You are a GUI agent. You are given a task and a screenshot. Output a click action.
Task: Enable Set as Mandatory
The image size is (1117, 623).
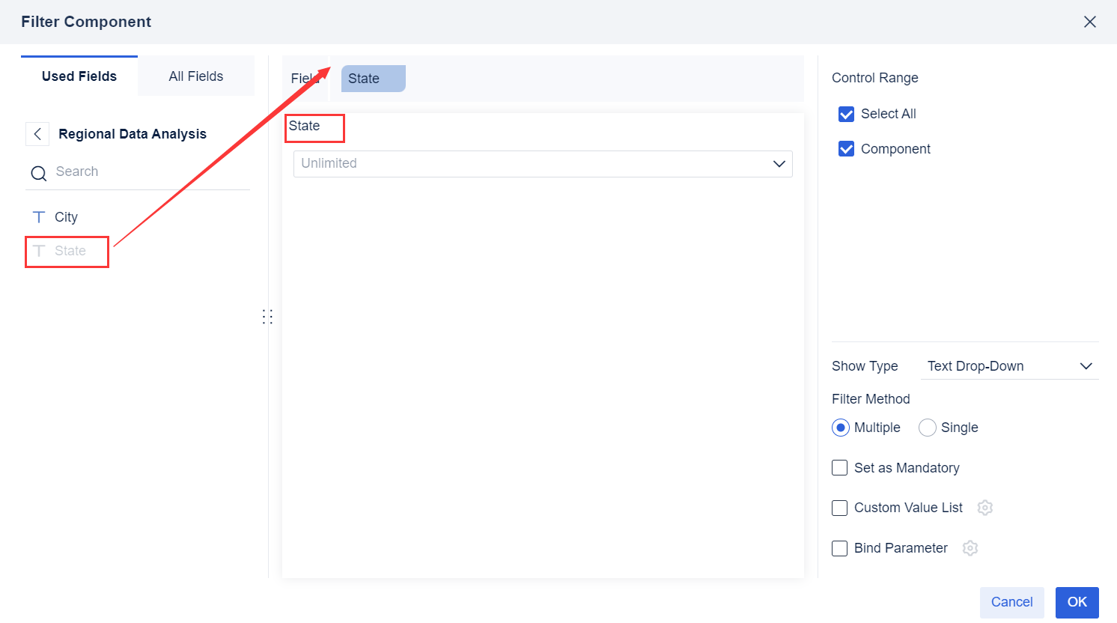click(x=840, y=468)
